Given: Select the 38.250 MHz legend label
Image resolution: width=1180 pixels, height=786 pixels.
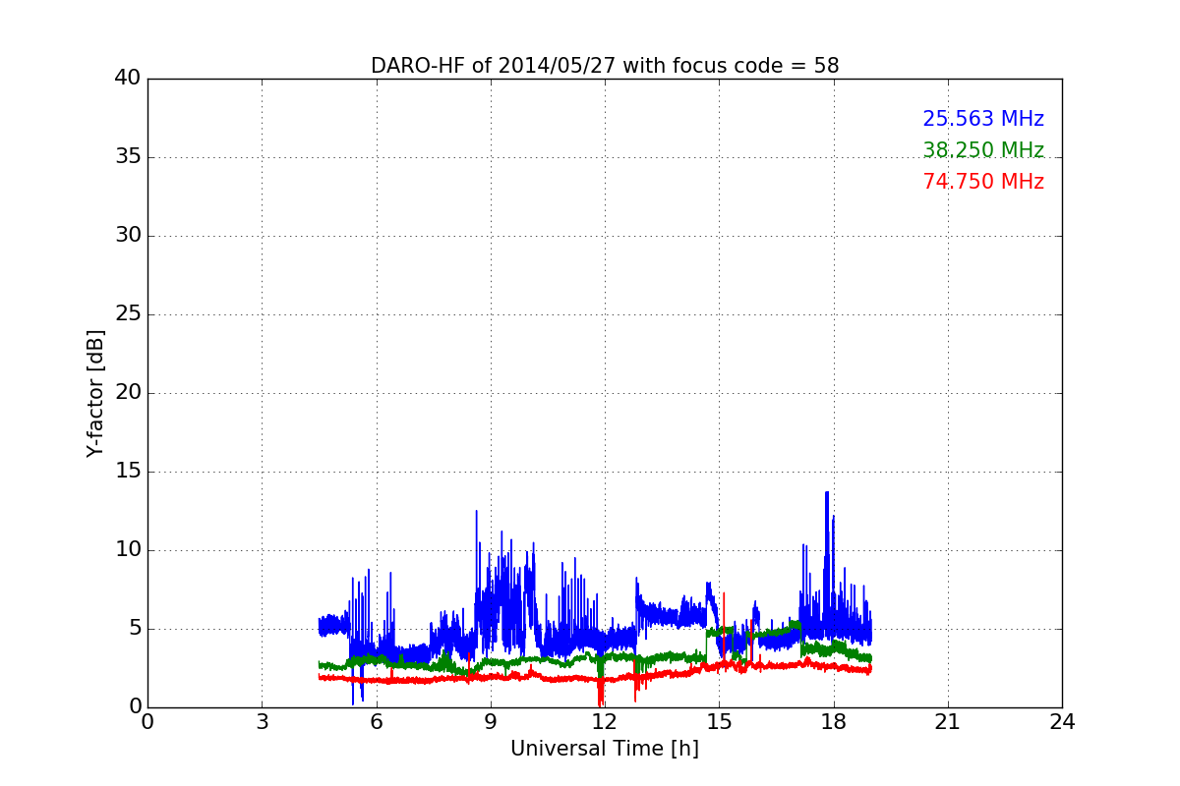Looking at the screenshot, I should point(983,150).
